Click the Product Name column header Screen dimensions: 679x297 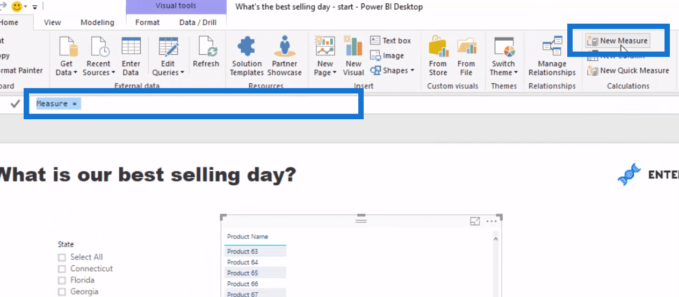(x=248, y=236)
